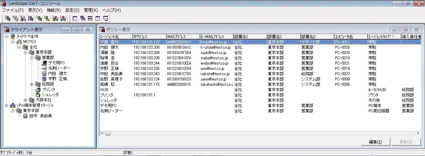
Task: Open the 設定(S) menu
Action: tap(72, 10)
